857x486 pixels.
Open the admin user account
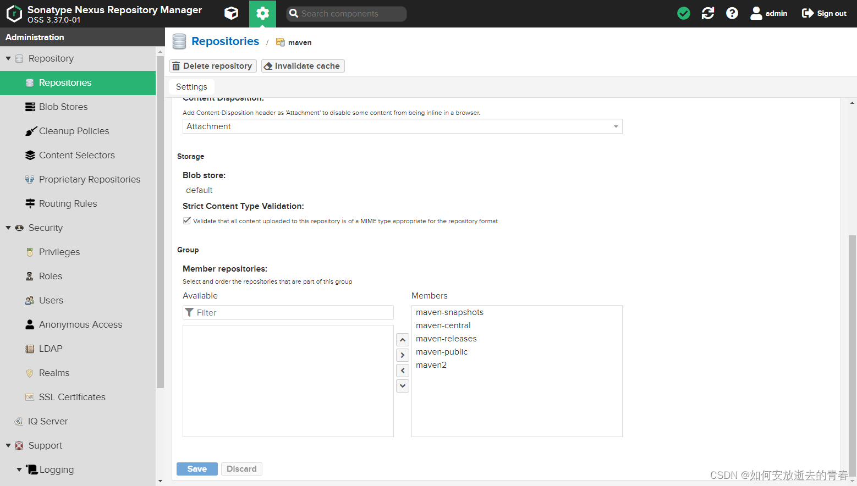point(769,13)
